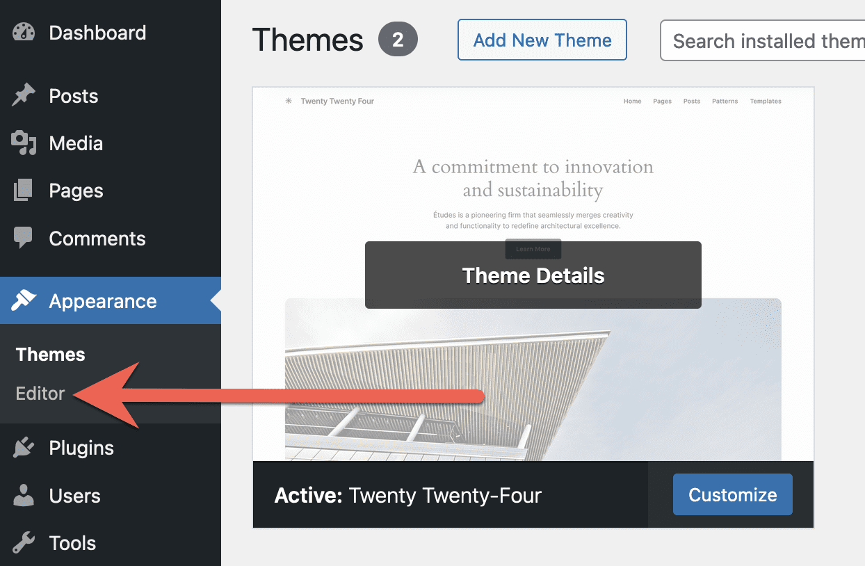Click the blue Customize button
This screenshot has width=865, height=566.
pyautogui.click(x=732, y=494)
